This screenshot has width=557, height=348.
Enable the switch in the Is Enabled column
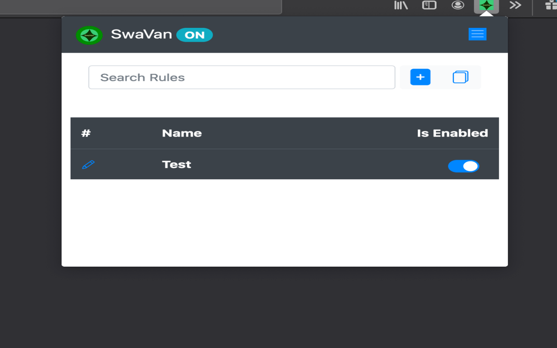[463, 166]
